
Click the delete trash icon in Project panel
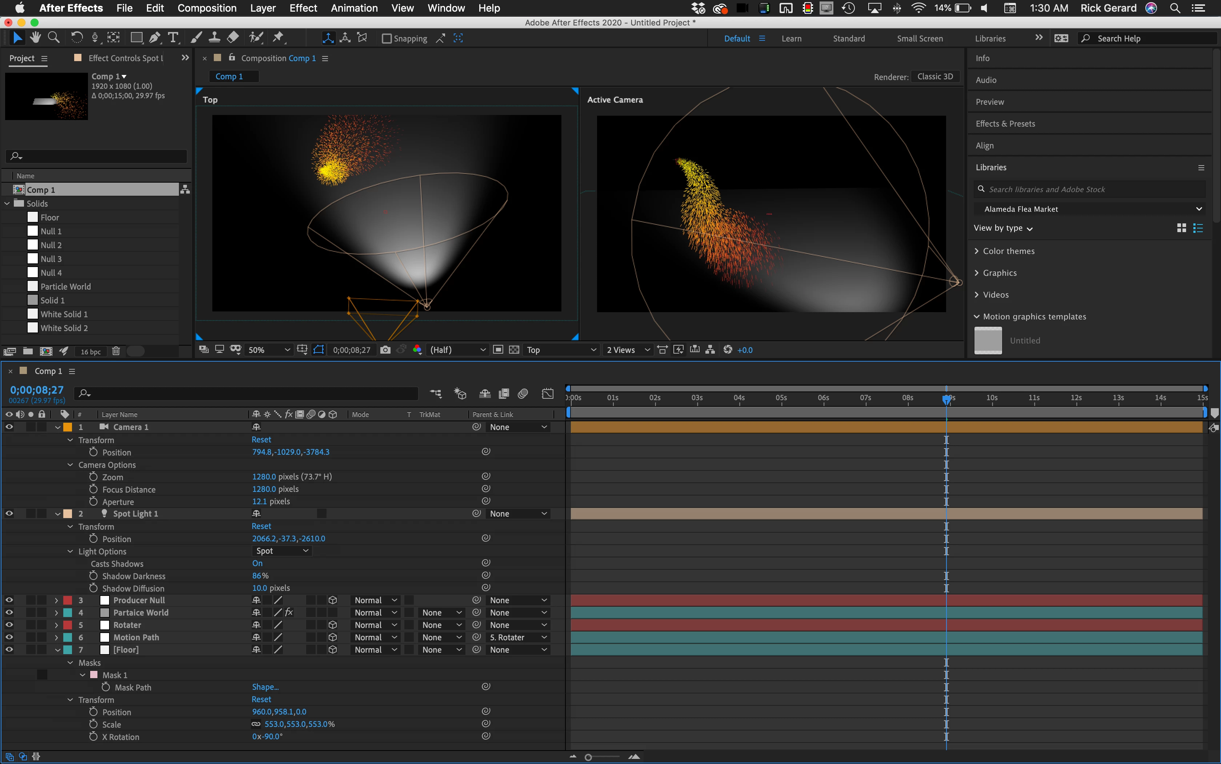pyautogui.click(x=116, y=351)
